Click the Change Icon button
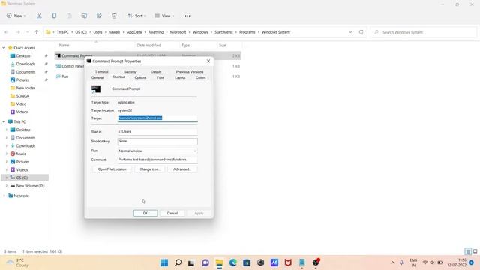 tap(149, 169)
